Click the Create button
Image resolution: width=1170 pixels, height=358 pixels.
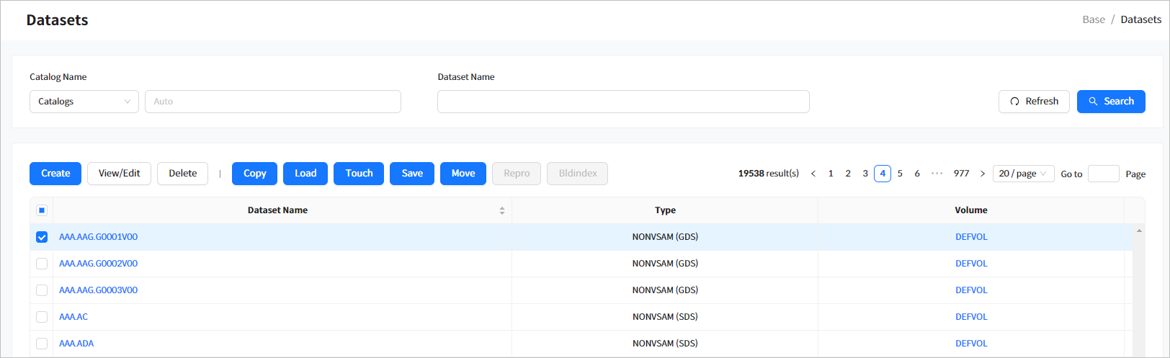click(x=55, y=174)
